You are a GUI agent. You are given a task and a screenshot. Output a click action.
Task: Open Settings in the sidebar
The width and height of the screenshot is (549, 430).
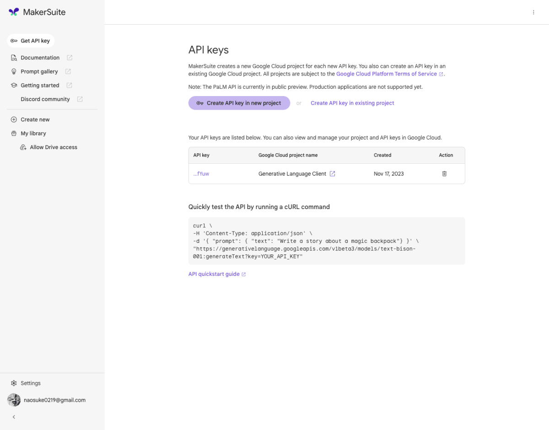pos(31,383)
